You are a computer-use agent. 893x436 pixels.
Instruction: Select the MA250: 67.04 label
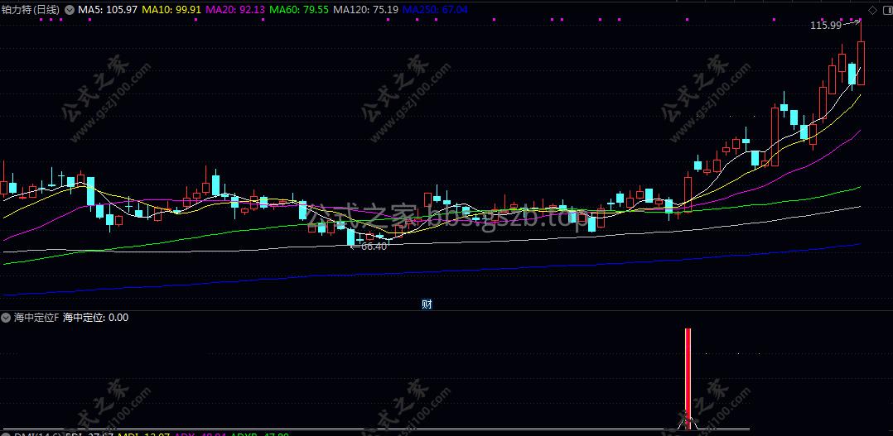pos(435,10)
